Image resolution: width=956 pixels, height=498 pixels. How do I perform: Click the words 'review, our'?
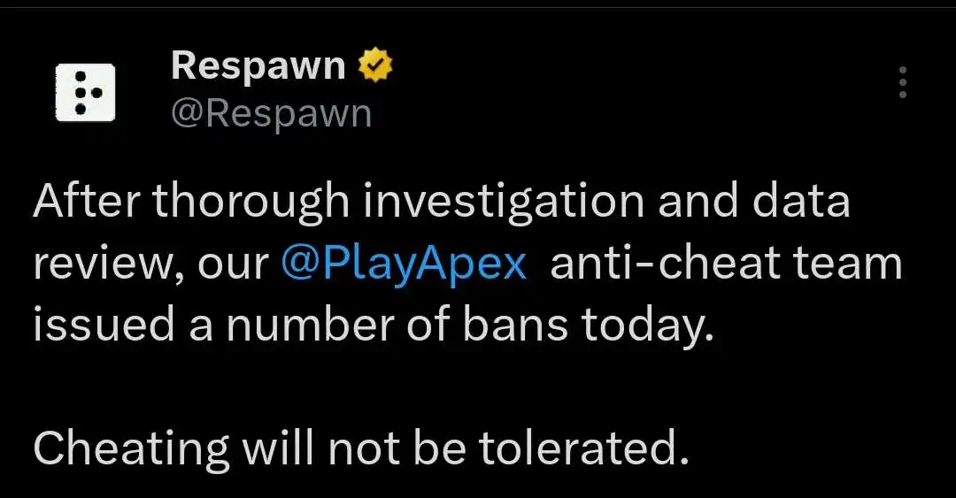tap(151, 265)
